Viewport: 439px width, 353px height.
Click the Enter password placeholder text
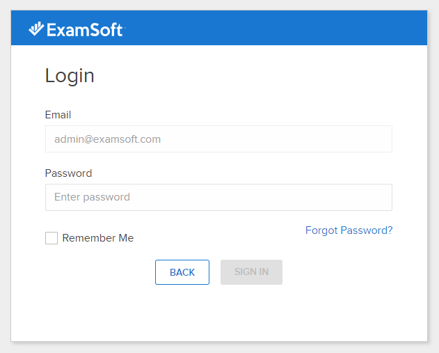[92, 197]
